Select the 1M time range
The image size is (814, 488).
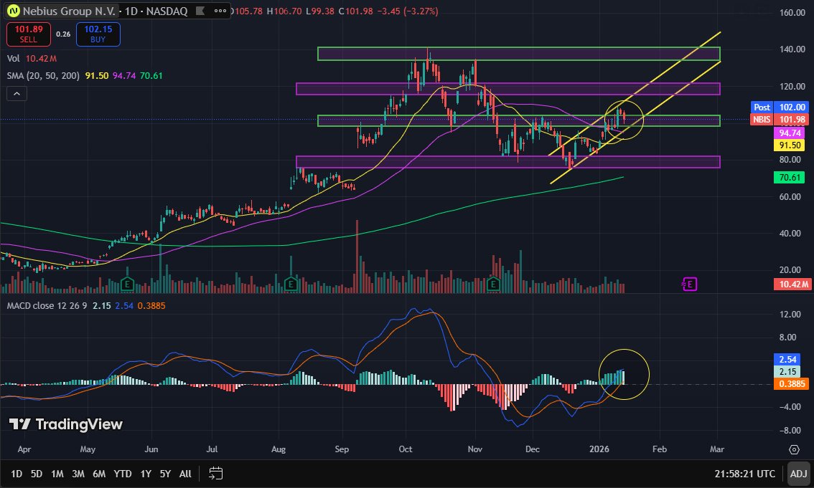[57, 474]
